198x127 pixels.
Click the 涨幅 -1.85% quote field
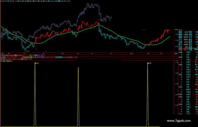point(183,35)
